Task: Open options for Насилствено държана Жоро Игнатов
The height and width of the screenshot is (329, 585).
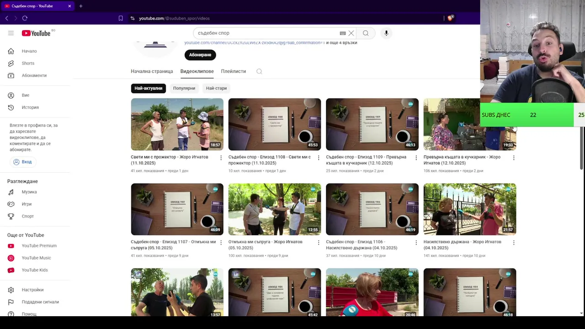Action: pyautogui.click(x=514, y=243)
